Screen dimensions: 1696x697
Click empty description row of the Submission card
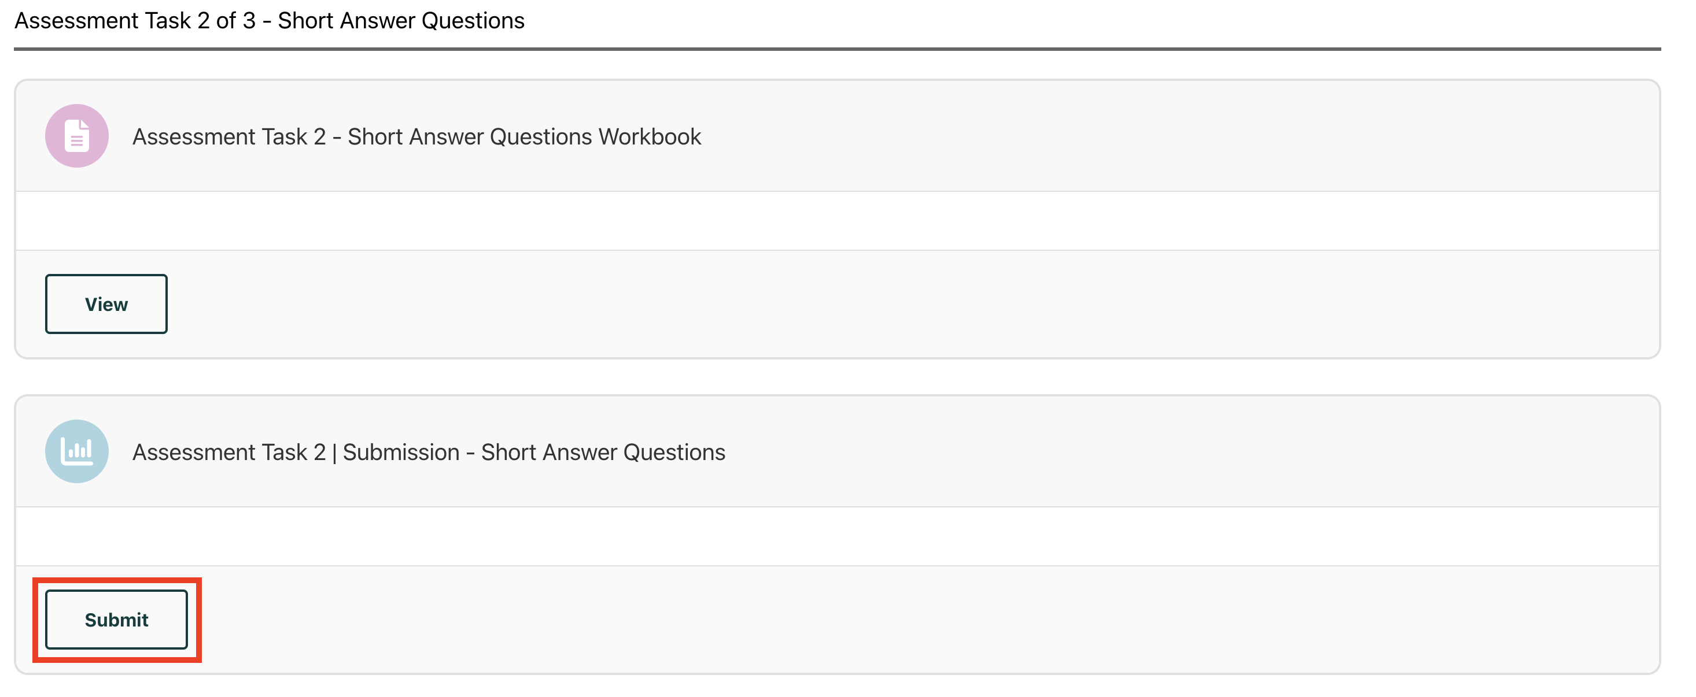(x=836, y=536)
